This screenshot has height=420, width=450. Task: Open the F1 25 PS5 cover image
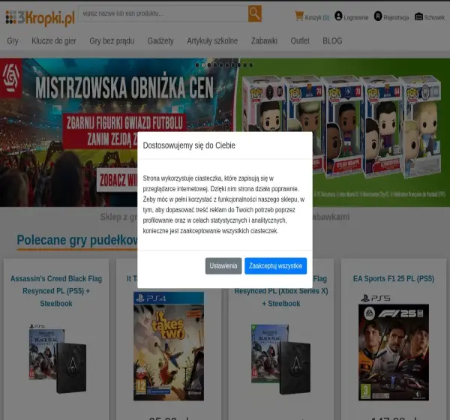click(394, 347)
